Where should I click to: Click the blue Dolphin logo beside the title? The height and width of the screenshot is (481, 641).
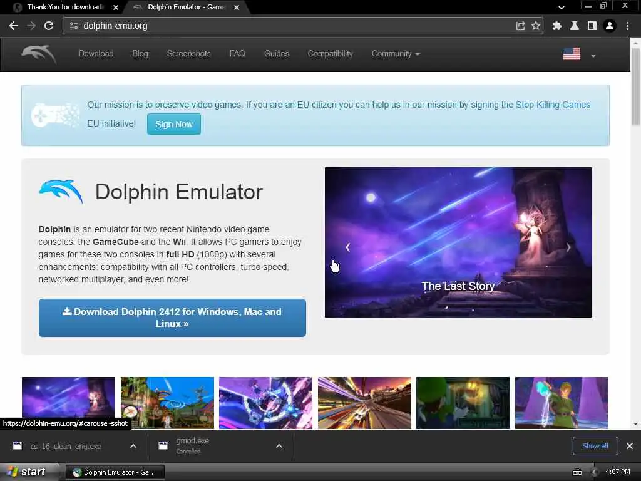coord(61,191)
